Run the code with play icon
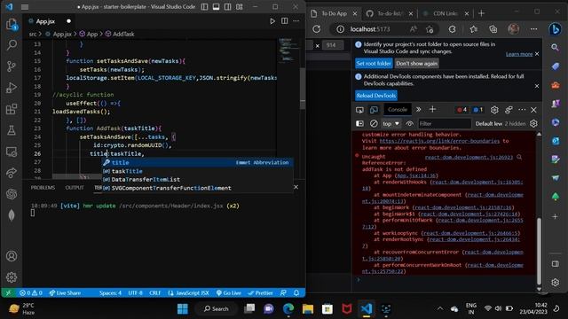The height and width of the screenshot is (319, 568). point(272,21)
